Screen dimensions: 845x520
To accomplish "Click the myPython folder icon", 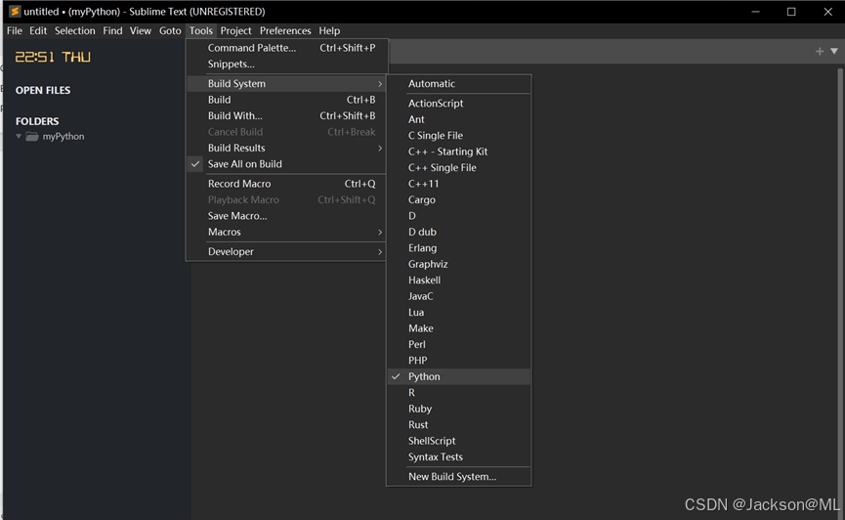I will pos(32,137).
